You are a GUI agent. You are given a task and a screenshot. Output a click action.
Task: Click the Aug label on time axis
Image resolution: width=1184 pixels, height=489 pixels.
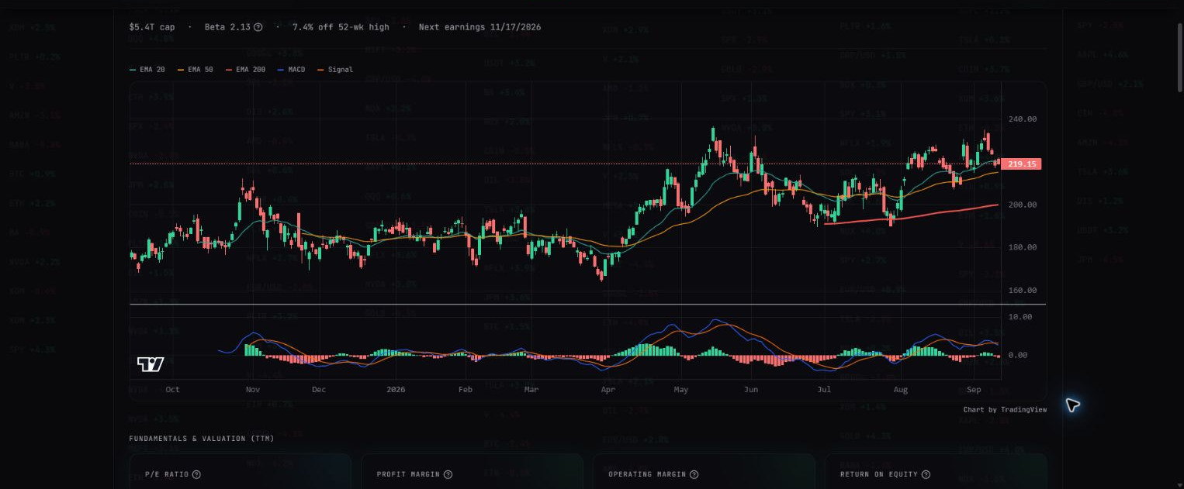pos(900,390)
